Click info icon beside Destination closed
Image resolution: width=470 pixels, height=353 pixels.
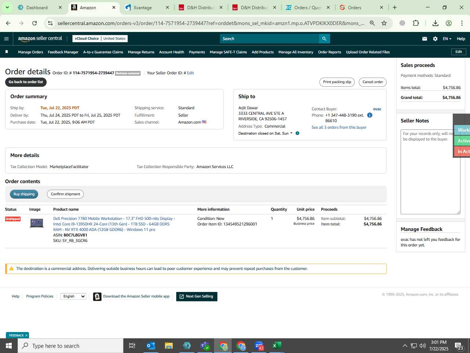tap(297, 133)
